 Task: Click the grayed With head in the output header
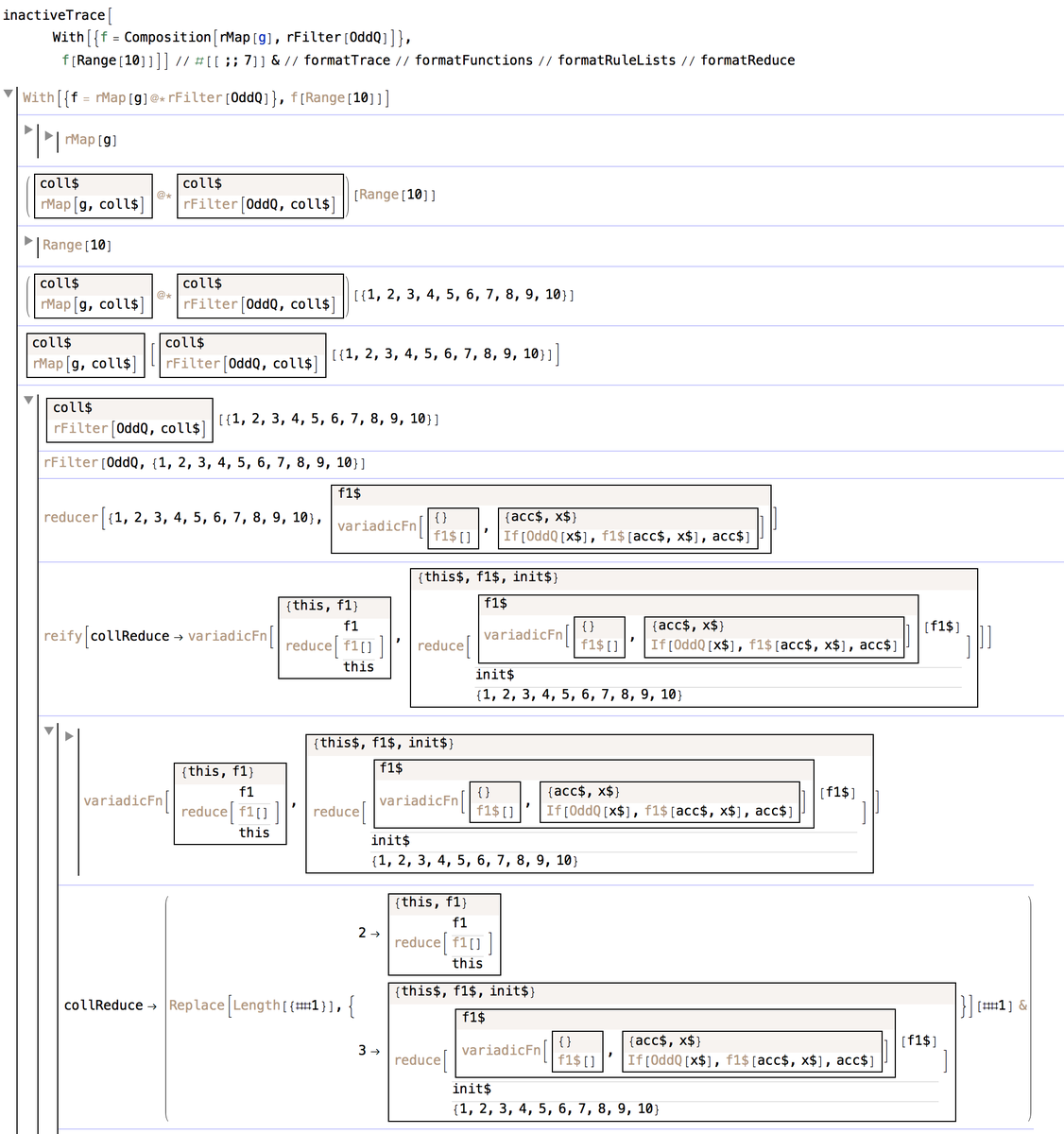coord(38,97)
